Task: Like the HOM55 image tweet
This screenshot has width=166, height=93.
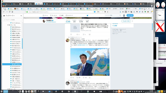Action: click(x=84, y=78)
